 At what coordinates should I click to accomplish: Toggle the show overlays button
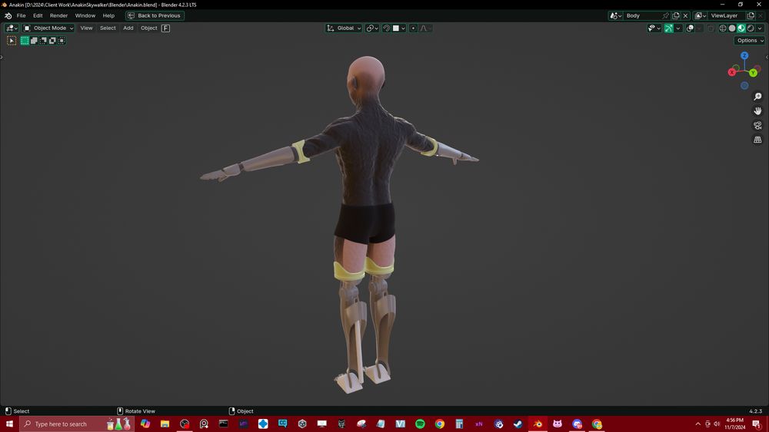690,28
